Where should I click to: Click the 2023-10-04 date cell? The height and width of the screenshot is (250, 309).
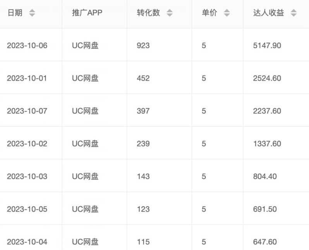[x=27, y=242]
